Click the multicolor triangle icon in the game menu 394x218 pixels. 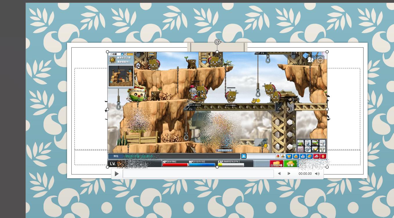pos(283,156)
